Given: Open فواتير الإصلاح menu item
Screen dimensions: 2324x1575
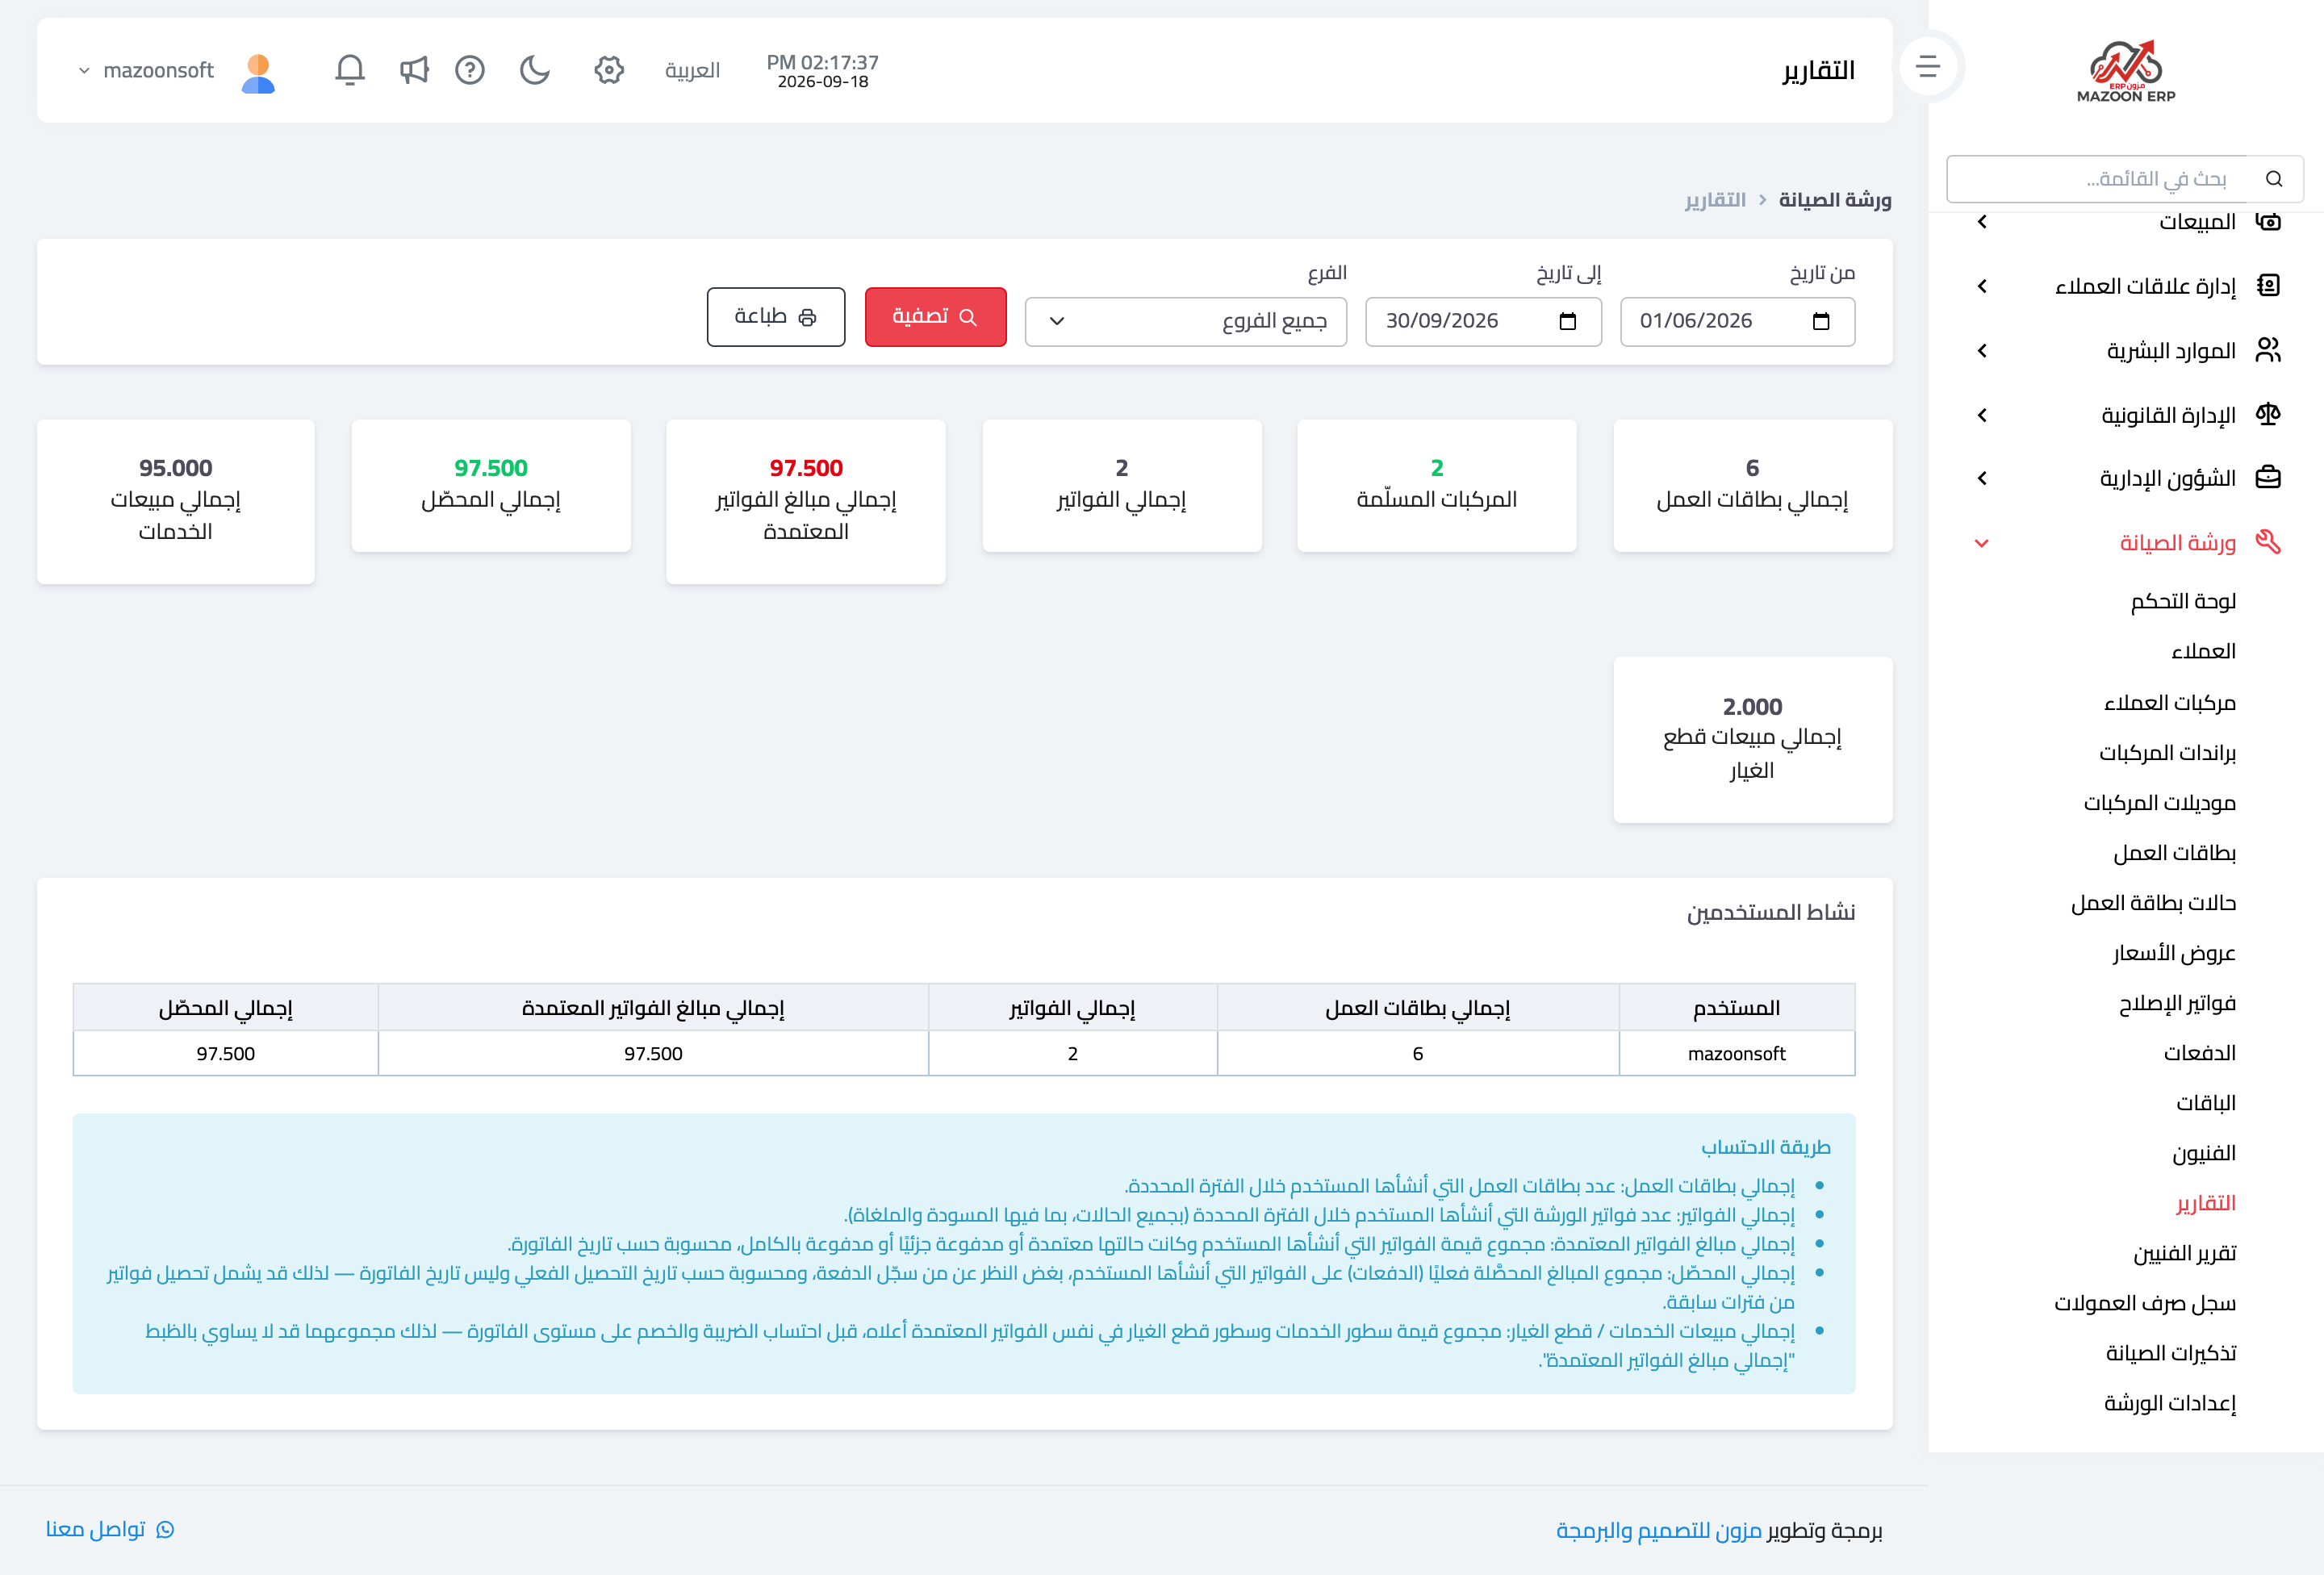Looking at the screenshot, I should [2178, 1002].
